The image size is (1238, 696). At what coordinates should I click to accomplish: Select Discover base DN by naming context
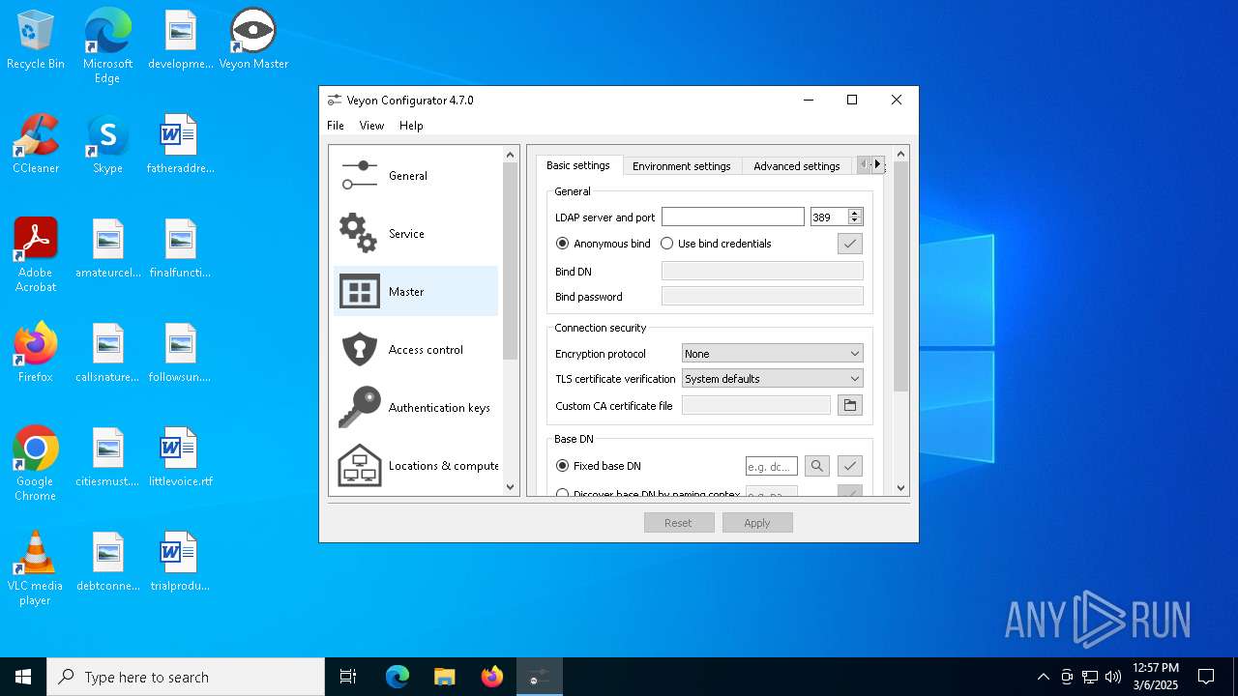pyautogui.click(x=648, y=494)
